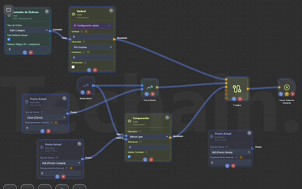Open the top-left panel toggle button
302x189 pixels.
pyautogui.click(x=8, y=10)
